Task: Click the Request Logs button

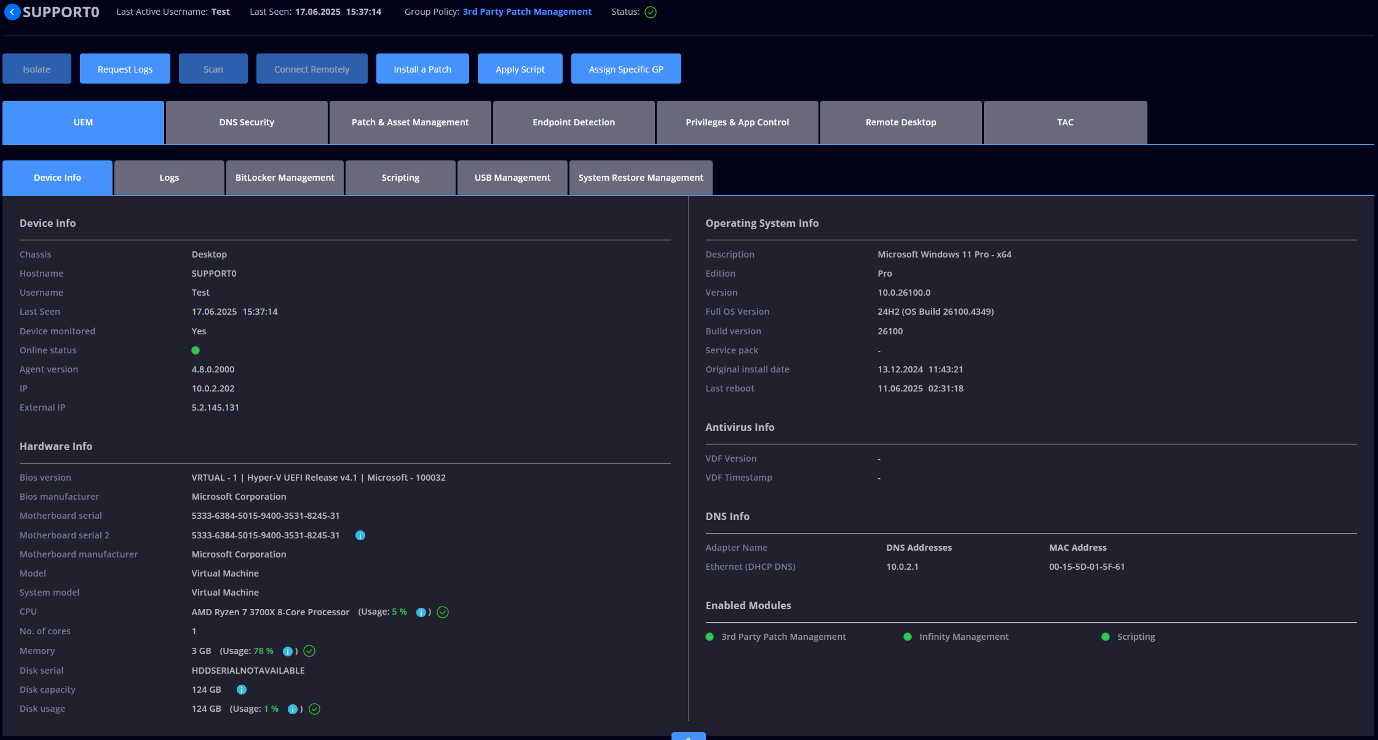Action: (125, 68)
